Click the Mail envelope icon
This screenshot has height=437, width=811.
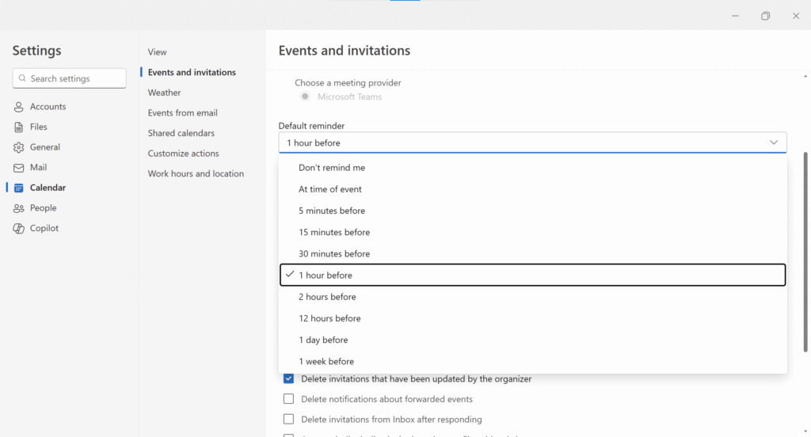[x=19, y=168]
